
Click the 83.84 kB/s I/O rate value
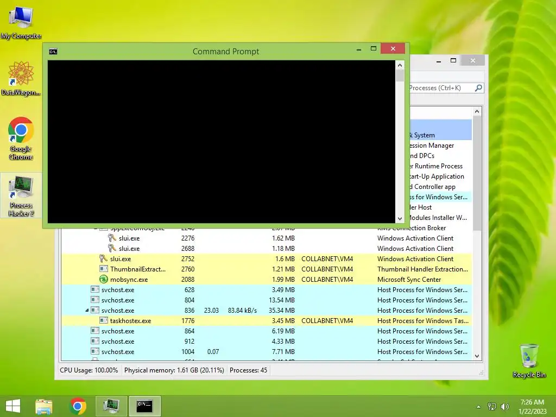coord(242,311)
